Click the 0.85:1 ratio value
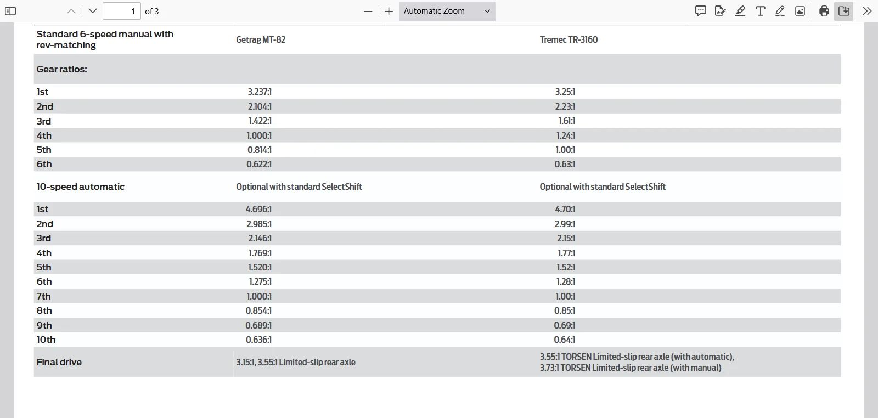This screenshot has width=878, height=418. click(565, 310)
